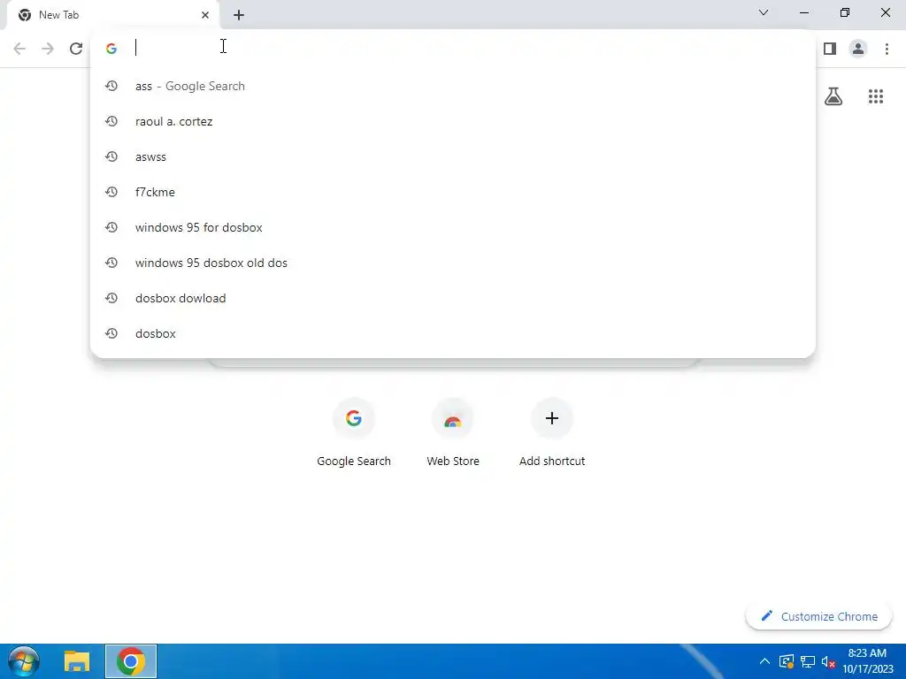Select the 'ass - Google Search' suggestion
The width and height of the screenshot is (906, 679).
[452, 86]
